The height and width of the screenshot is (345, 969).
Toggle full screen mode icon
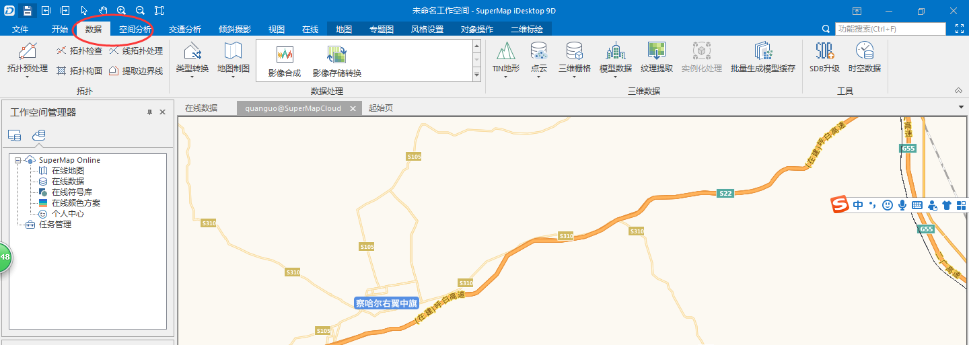pos(960,29)
